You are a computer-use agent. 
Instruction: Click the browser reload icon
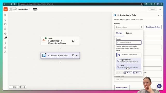click(11, 4)
